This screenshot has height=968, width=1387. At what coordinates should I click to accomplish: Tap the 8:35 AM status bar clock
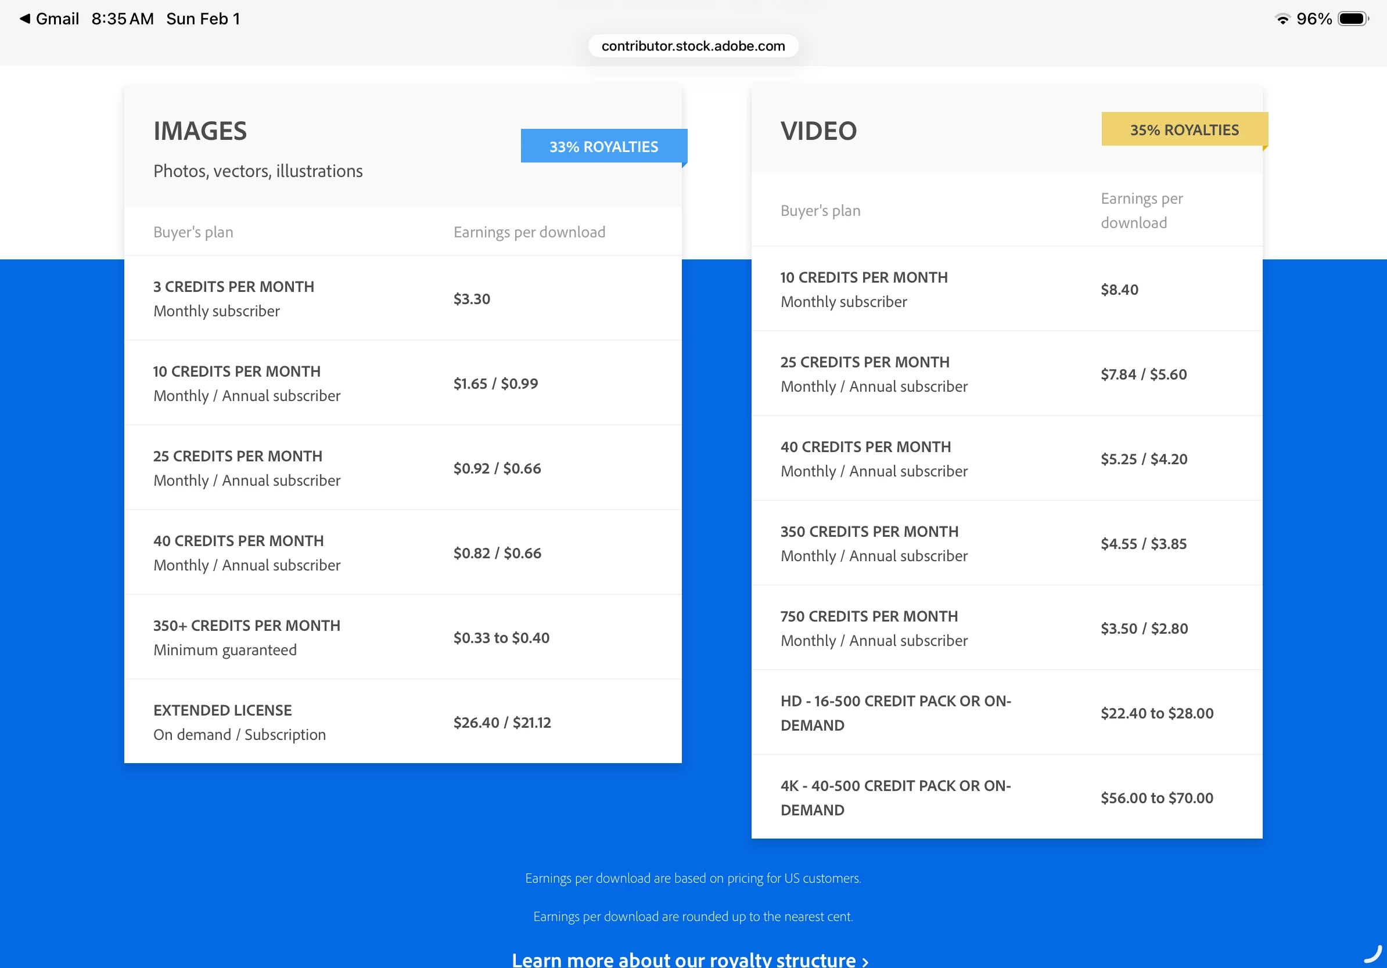click(123, 19)
